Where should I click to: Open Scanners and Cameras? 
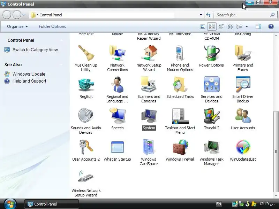coord(149,90)
